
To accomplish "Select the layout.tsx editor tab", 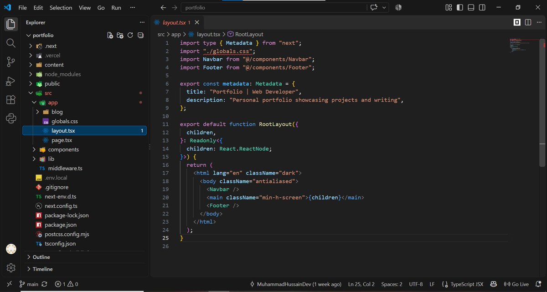I will point(176,22).
